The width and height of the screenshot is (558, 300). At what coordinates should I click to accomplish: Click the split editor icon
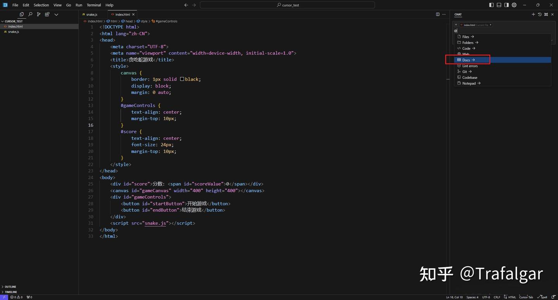point(437,14)
